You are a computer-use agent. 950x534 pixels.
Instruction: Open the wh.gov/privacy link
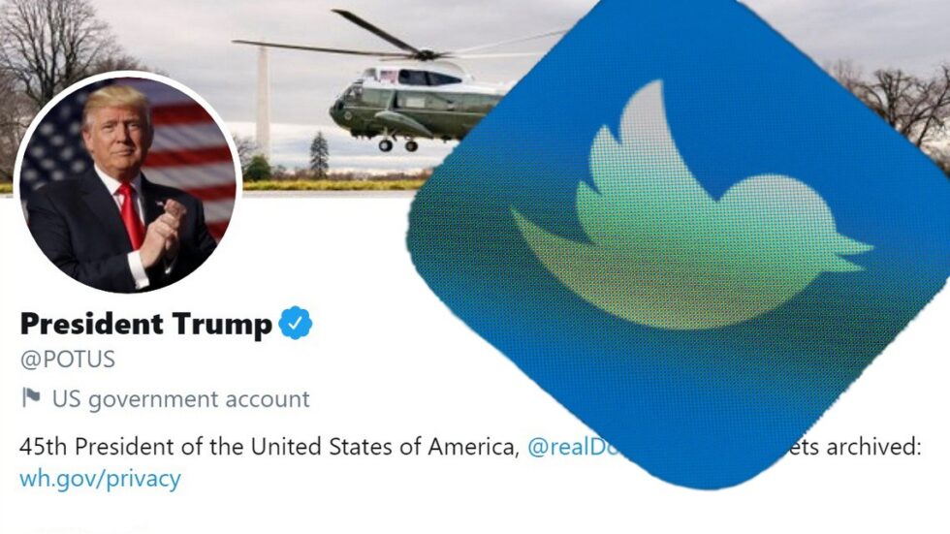(100, 479)
